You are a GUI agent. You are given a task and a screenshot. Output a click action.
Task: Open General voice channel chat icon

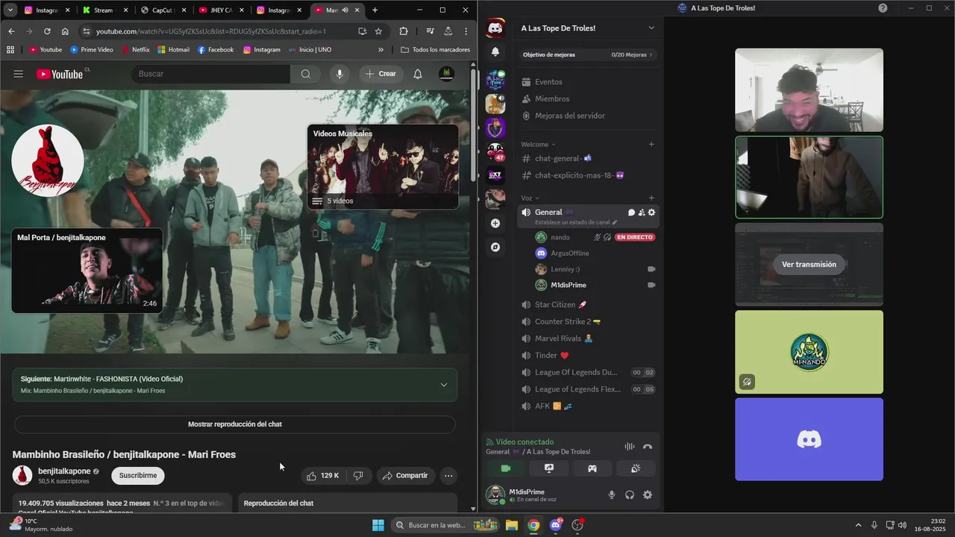tap(631, 213)
